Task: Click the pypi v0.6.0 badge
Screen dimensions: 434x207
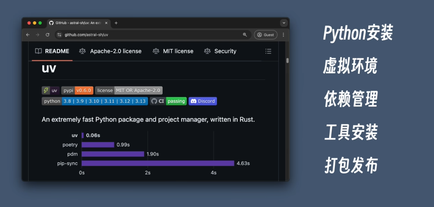Action: click(x=77, y=90)
